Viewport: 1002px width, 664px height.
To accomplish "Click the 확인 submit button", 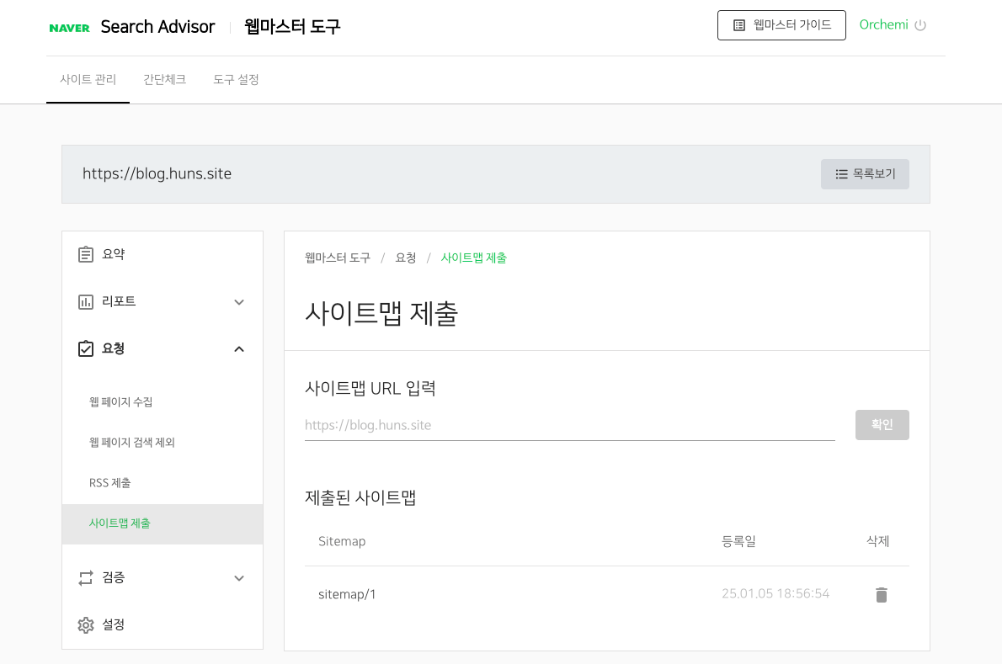I will 882,425.
